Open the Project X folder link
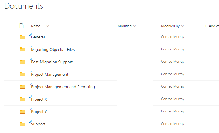 click(x=39, y=99)
